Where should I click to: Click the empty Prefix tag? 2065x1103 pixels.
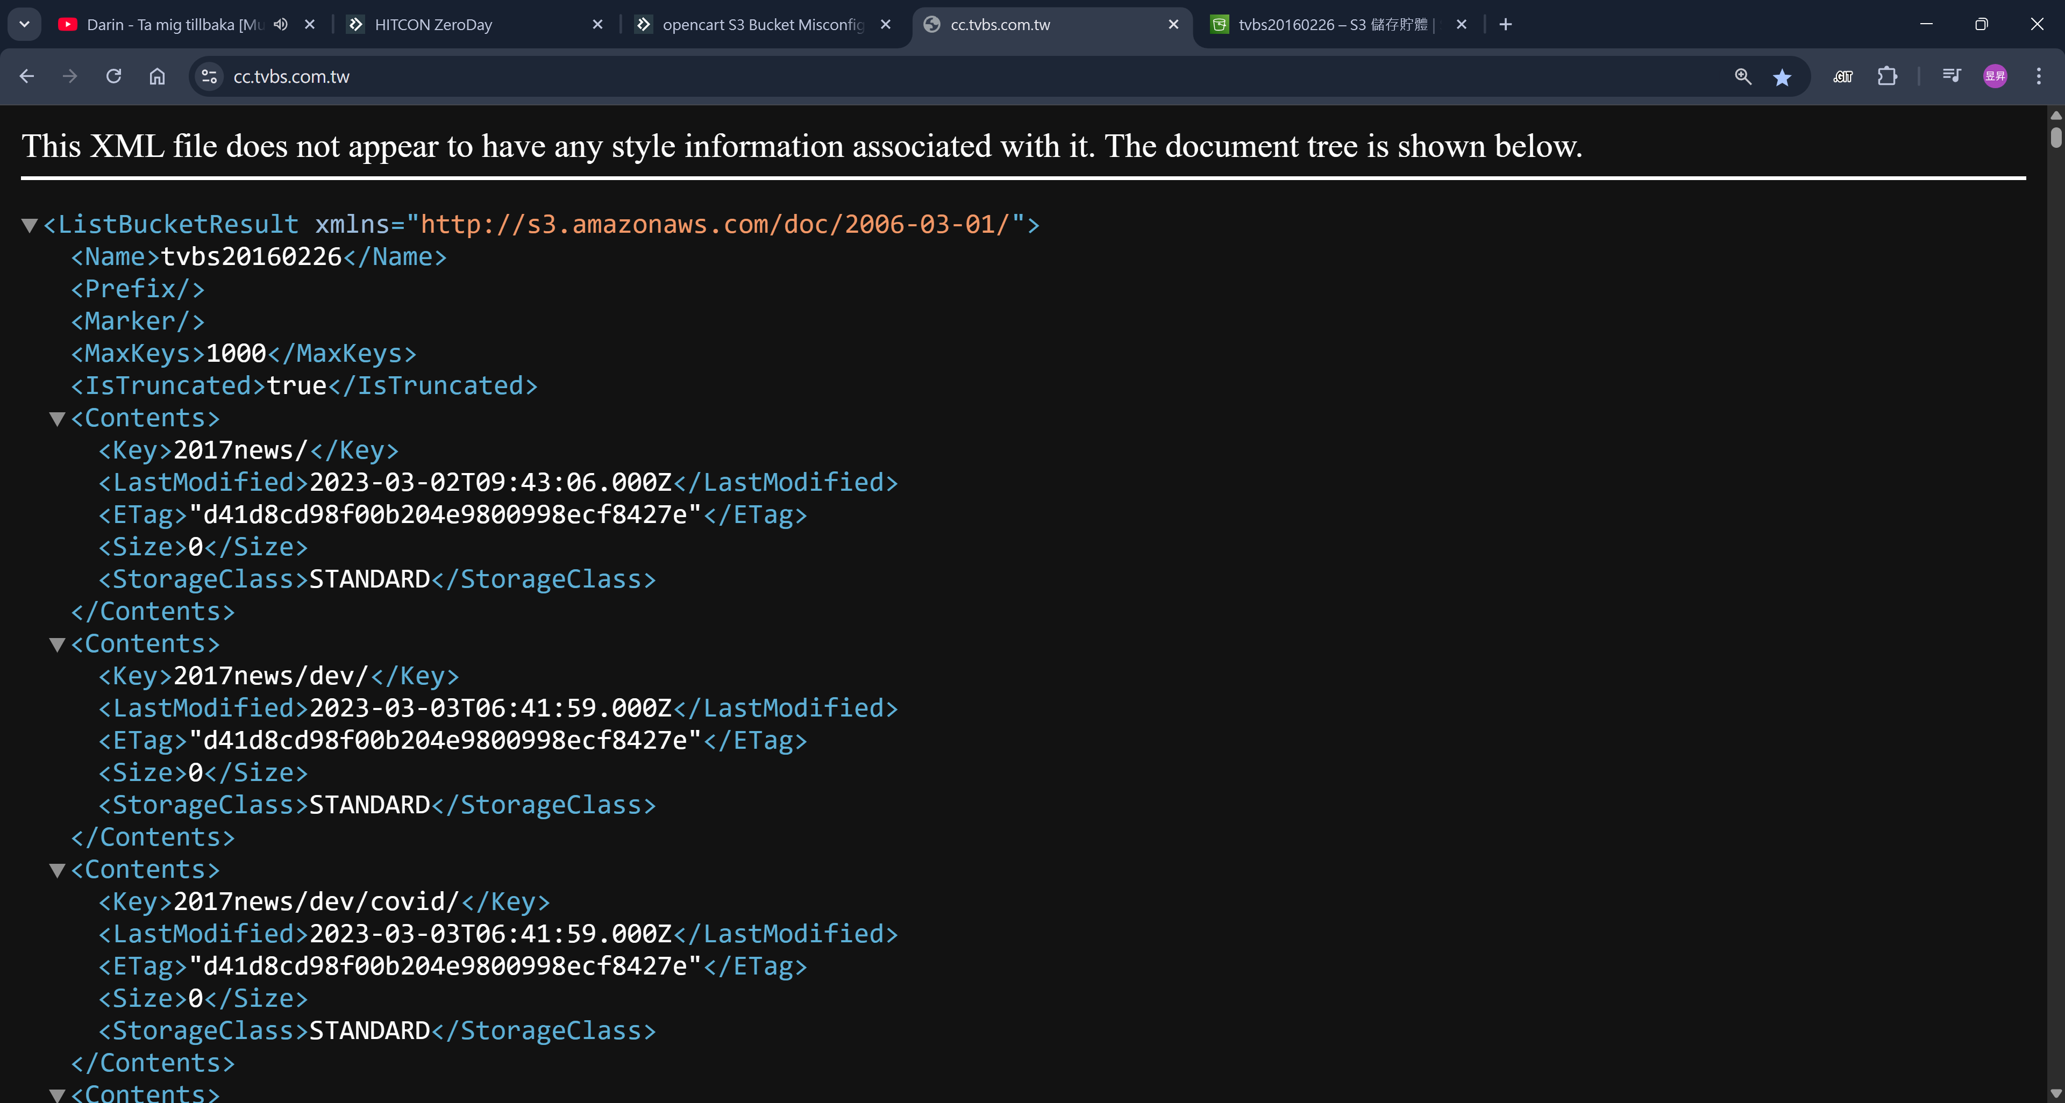point(138,289)
